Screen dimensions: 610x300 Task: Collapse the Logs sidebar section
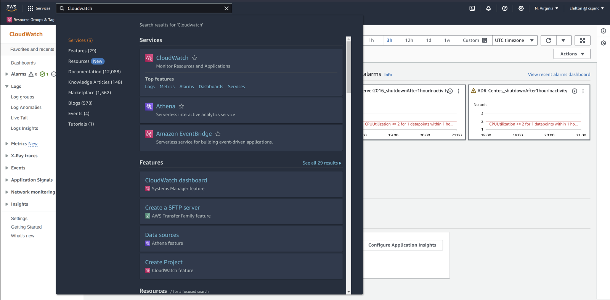tap(7, 87)
